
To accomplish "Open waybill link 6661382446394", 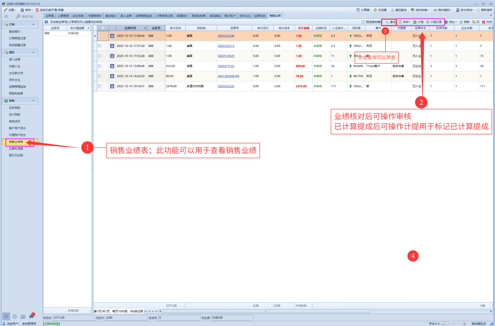I will click(228, 76).
